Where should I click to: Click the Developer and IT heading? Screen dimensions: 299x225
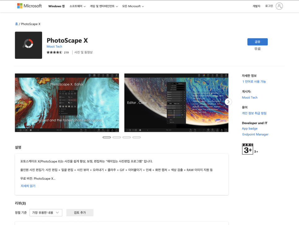click(x=254, y=123)
